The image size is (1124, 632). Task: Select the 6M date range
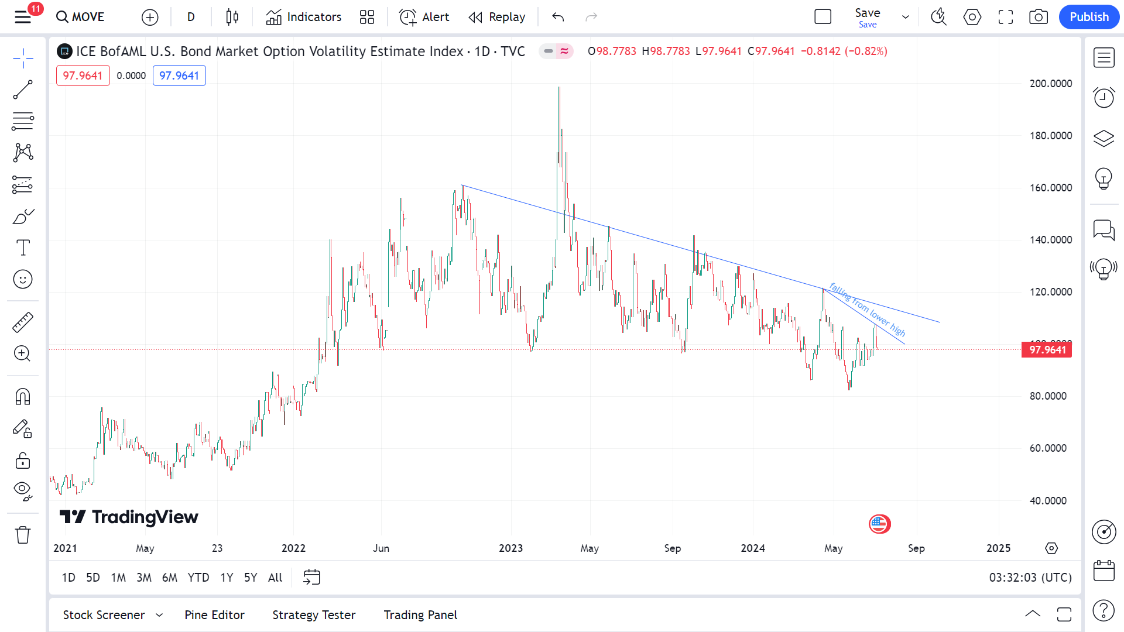pos(170,578)
